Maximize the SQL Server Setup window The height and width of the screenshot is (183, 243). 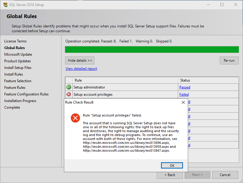(x=222, y=5)
